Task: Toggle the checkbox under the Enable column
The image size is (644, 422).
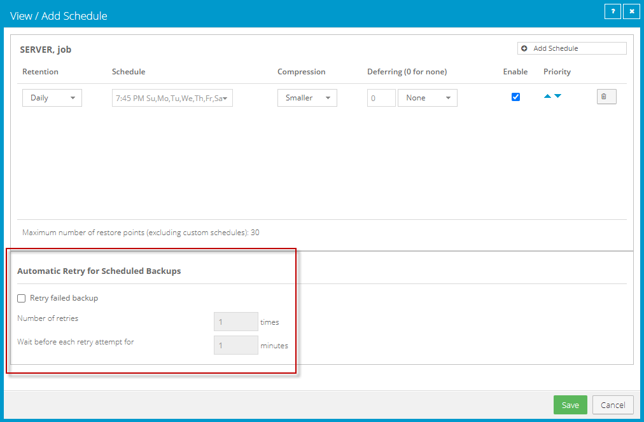Action: click(x=515, y=97)
